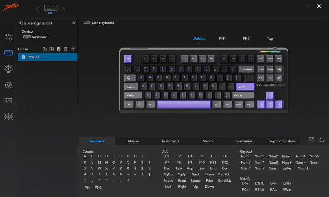Image resolution: width=329 pixels, height=197 pixels.
Task: Switch to the FN1 layer
Action: tap(222, 39)
